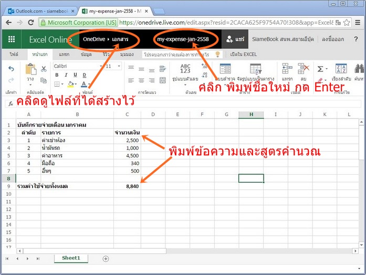366x275 pixels.
Task: Merge and center selected cells
Action: [162, 80]
